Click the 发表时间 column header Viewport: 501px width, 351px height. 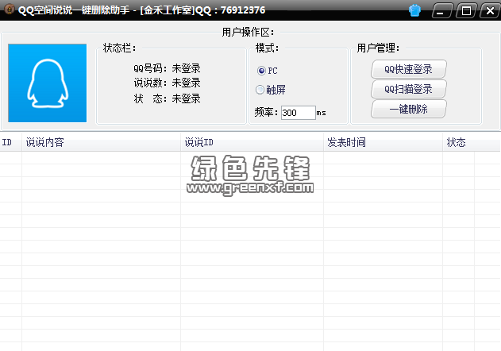(x=383, y=142)
